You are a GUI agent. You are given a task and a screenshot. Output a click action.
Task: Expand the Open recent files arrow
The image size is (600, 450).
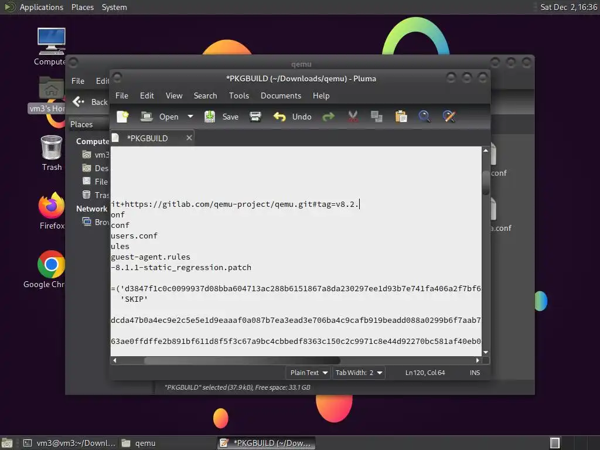(x=190, y=117)
